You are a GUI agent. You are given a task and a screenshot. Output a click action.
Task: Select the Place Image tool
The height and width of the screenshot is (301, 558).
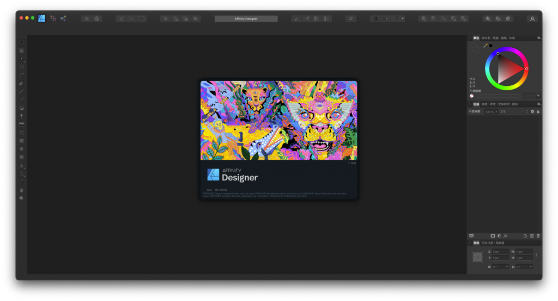click(21, 124)
